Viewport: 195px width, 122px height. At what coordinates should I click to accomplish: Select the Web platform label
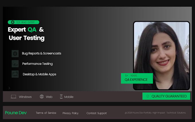(x=49, y=97)
